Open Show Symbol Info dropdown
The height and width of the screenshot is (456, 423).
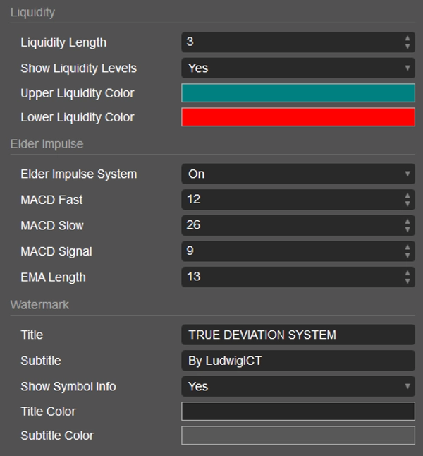coord(298,386)
